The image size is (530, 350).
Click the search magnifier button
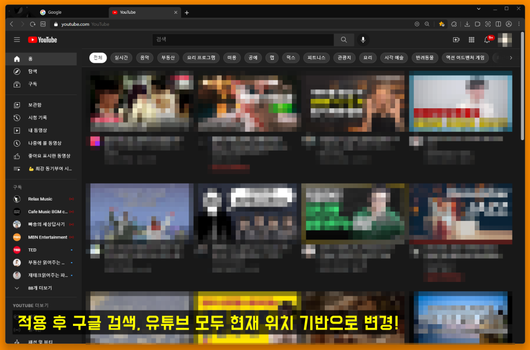pyautogui.click(x=344, y=40)
